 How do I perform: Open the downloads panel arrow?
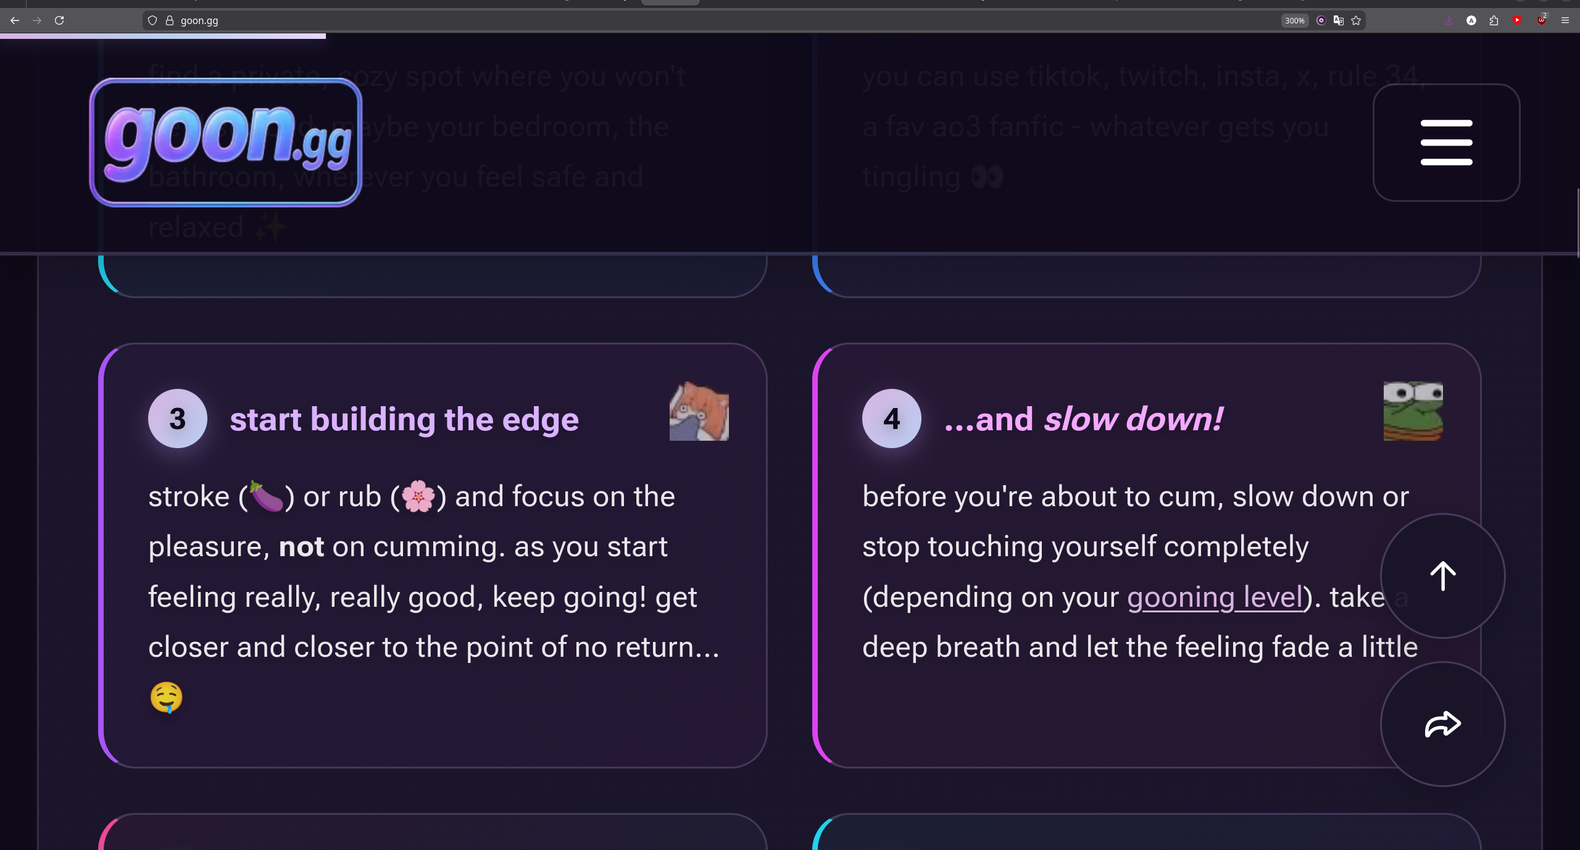(1449, 20)
